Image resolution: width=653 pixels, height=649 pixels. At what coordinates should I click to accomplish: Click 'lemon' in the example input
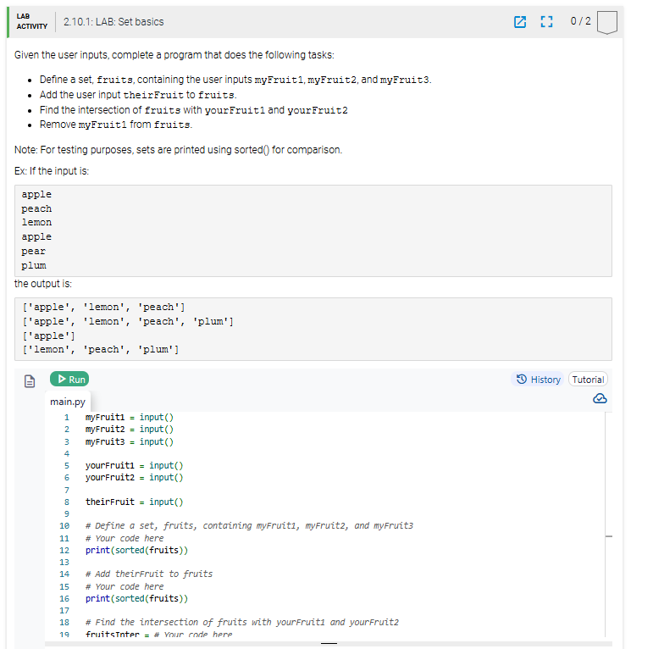36,223
